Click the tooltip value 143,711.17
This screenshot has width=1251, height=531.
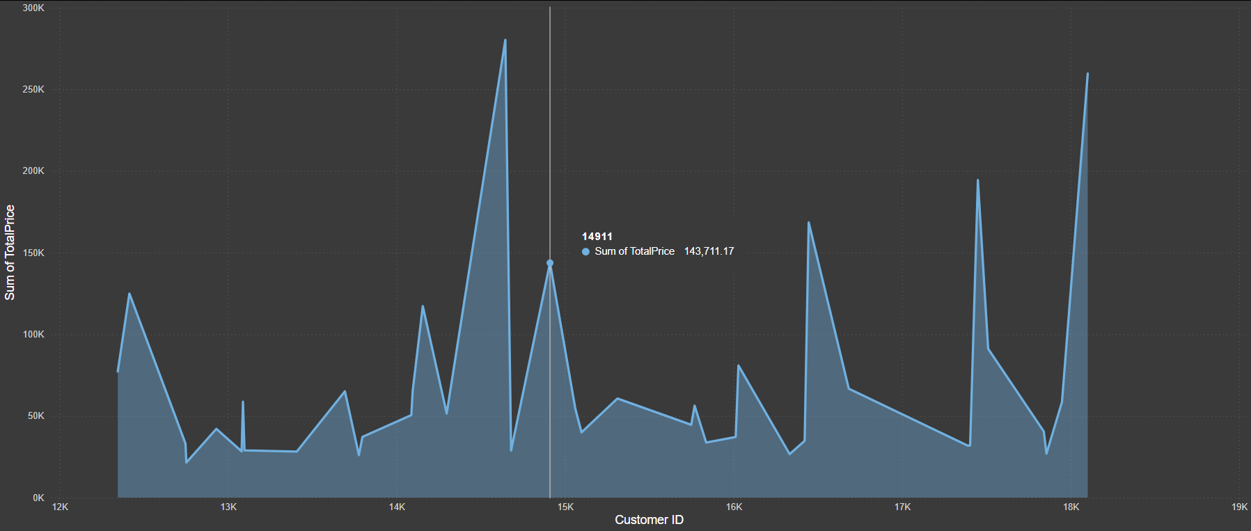point(709,251)
